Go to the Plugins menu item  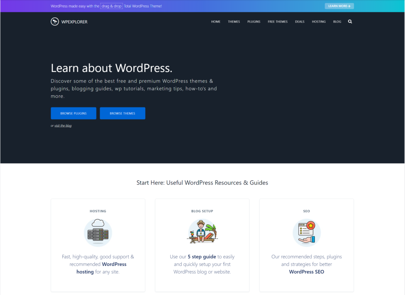click(254, 22)
